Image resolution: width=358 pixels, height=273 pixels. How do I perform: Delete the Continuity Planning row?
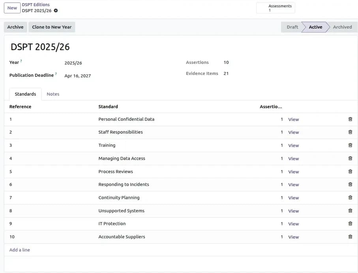[350, 197]
